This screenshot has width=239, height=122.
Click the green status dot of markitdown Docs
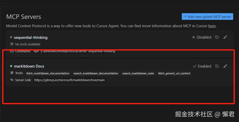pyautogui.click(x=11, y=66)
